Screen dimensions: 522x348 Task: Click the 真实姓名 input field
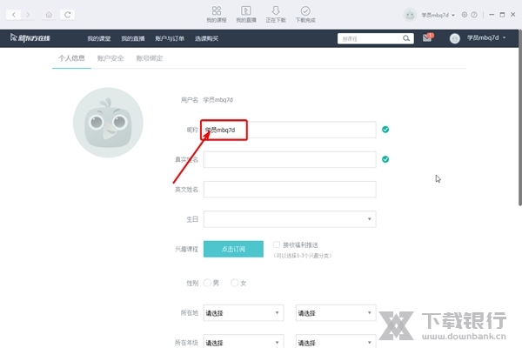[290, 159]
